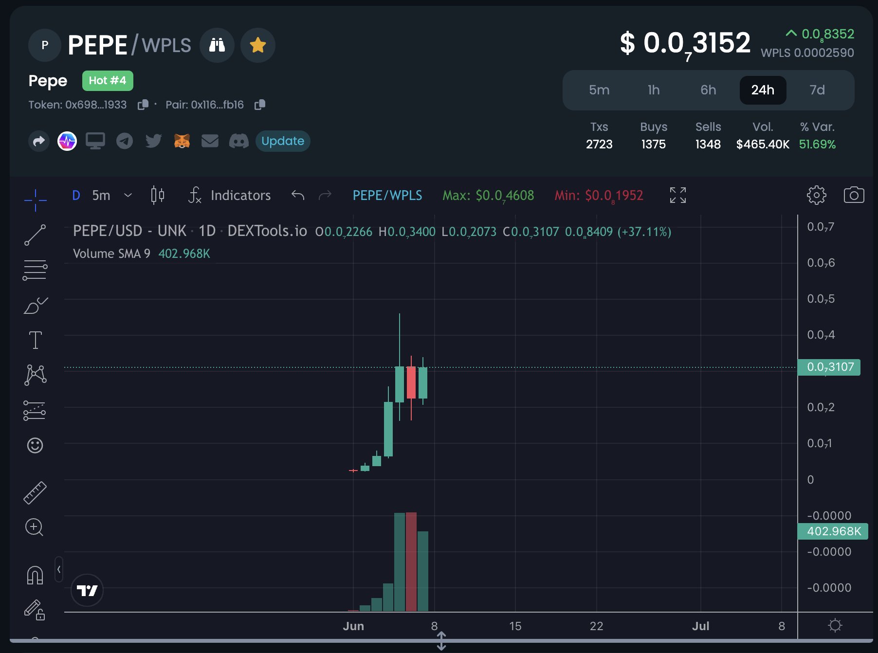The width and height of the screenshot is (878, 653).
Task: Select the 5m stats tab
Action: [599, 90]
